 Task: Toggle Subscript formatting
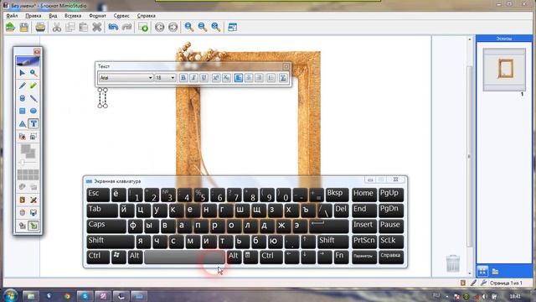click(226, 78)
